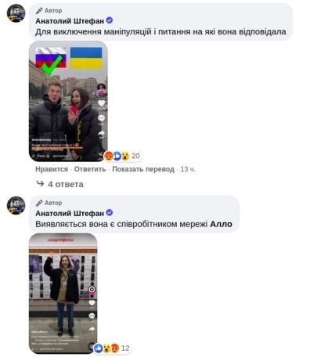Click verified badge beside second Анатолий Штефан
This screenshot has width=335, height=357.
pyautogui.click(x=110, y=213)
